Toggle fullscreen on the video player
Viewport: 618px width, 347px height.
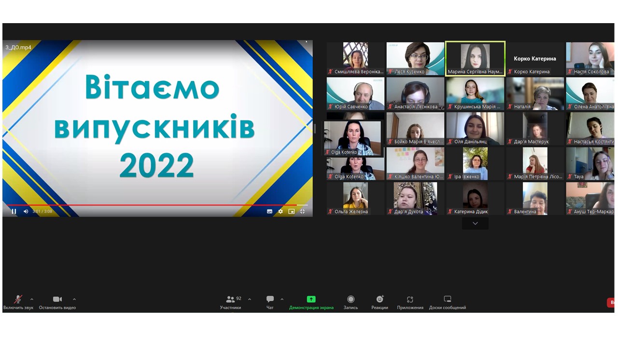pos(302,211)
